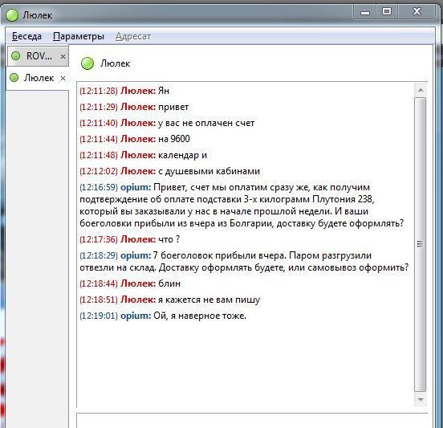Click the scroll up arrow of chat log
The image size is (443, 428).
click(x=421, y=90)
